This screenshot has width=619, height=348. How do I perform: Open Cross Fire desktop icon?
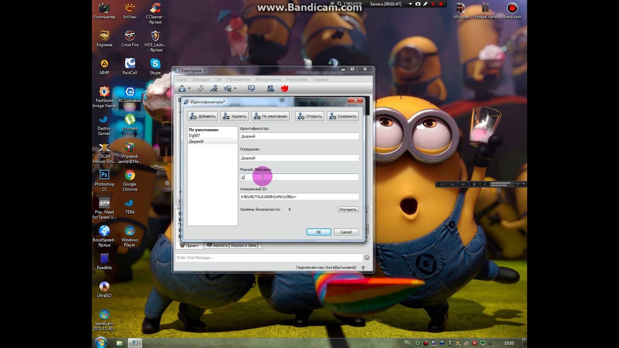(130, 39)
